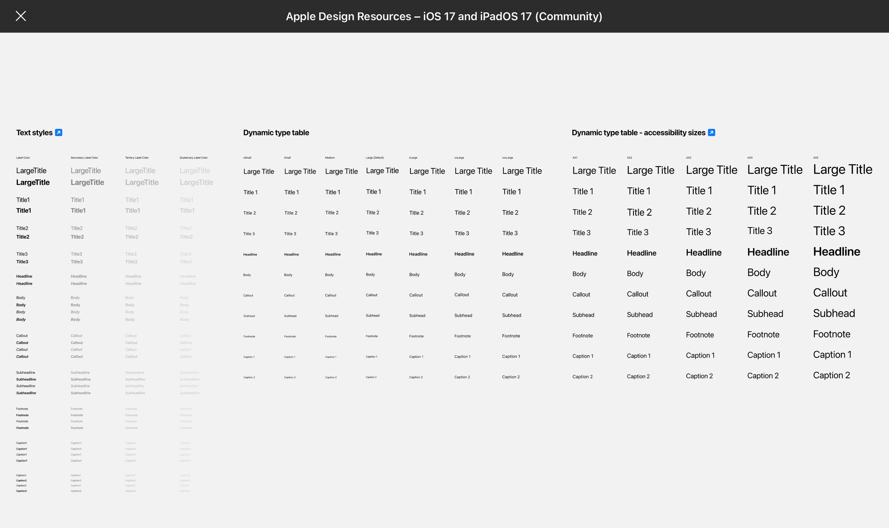Select the Label Color column header

(x=23, y=158)
